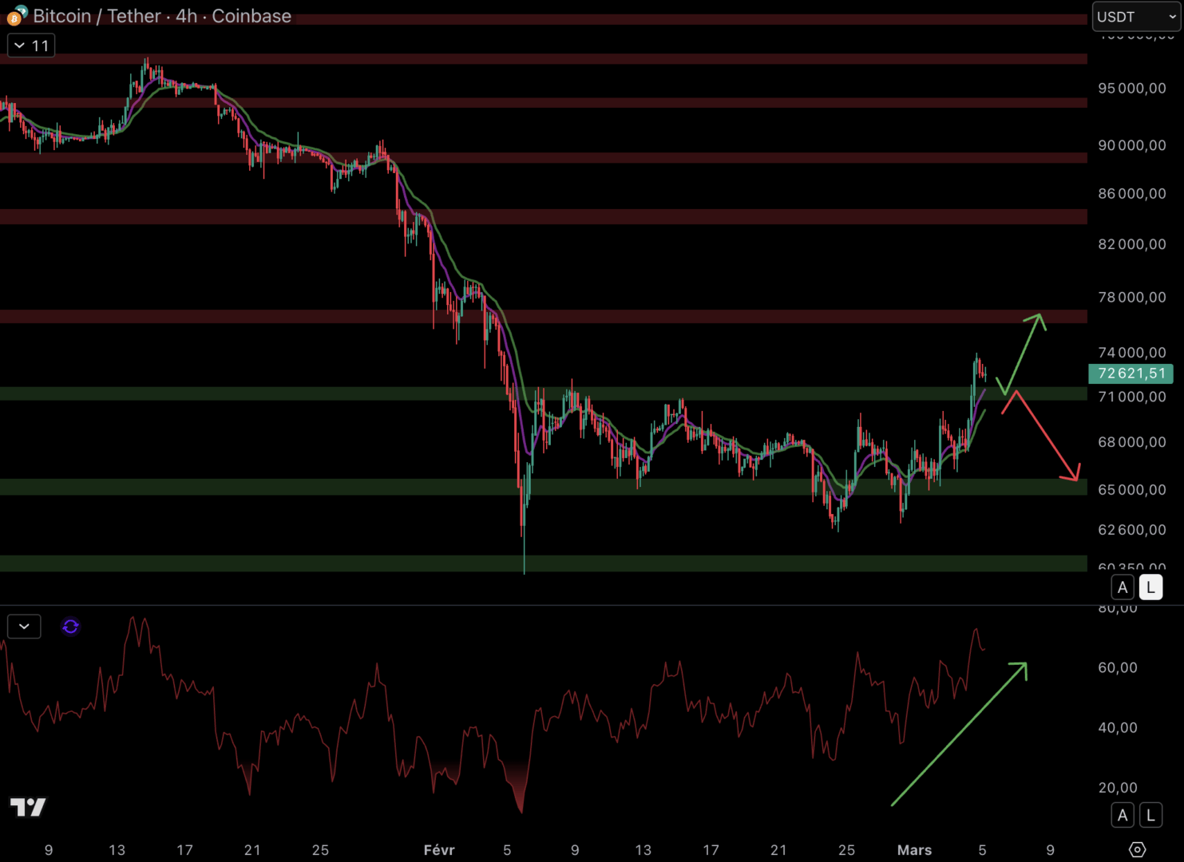
Task: Click the Mars label on time axis
Action: (914, 850)
